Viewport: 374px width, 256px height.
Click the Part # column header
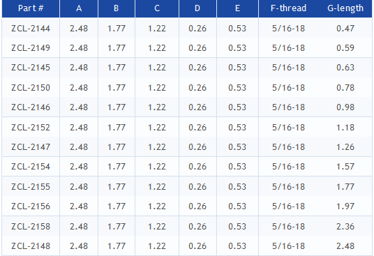(x=31, y=8)
